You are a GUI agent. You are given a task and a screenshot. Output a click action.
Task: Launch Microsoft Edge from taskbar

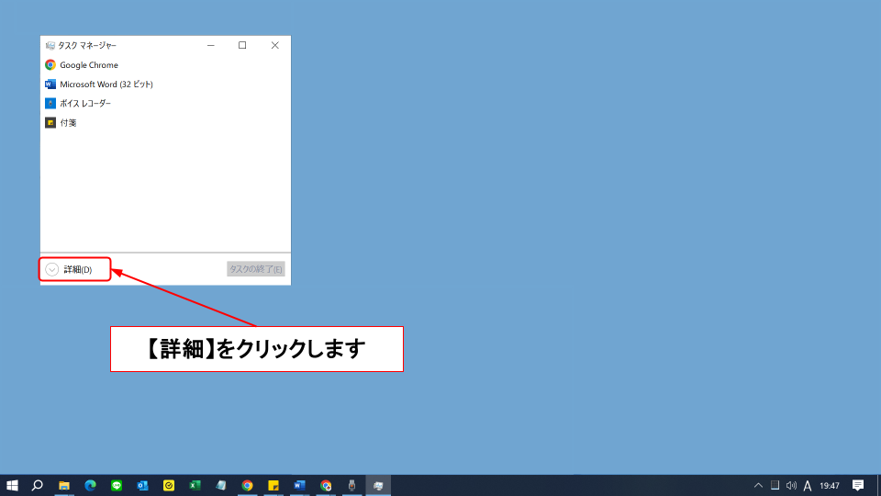click(91, 485)
